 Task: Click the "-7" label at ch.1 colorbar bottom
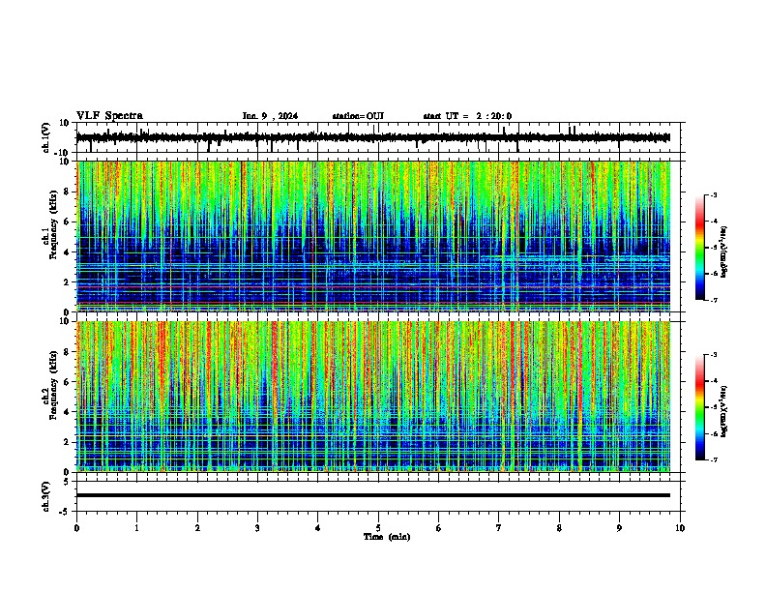click(714, 300)
